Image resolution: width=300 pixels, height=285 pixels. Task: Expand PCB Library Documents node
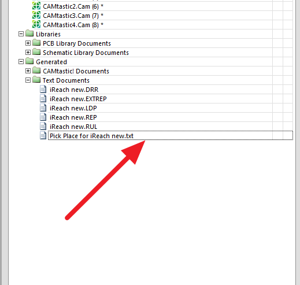tap(28, 43)
